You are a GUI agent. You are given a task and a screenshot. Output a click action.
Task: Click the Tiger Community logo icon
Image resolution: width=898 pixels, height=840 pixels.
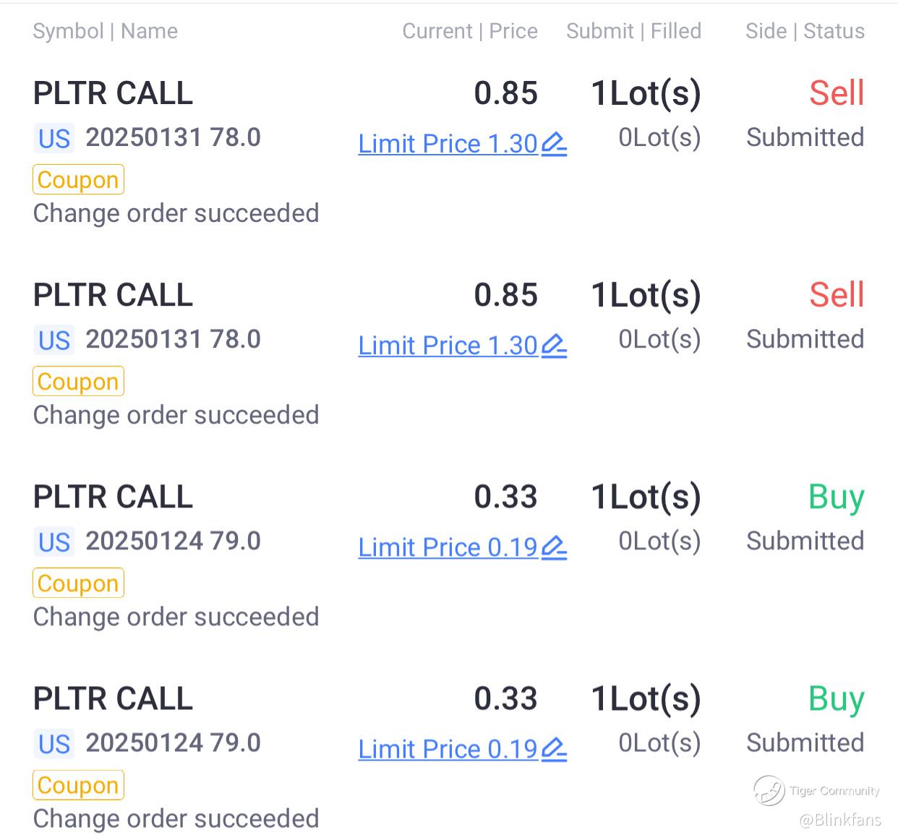tap(769, 790)
